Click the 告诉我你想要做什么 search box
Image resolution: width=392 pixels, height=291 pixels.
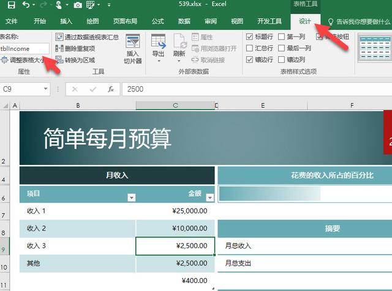pos(360,22)
